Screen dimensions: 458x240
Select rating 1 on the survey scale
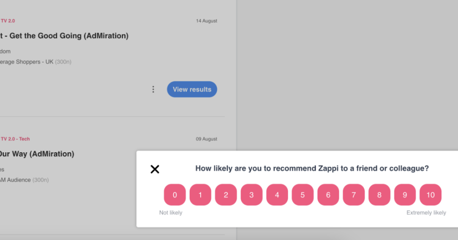coord(200,195)
